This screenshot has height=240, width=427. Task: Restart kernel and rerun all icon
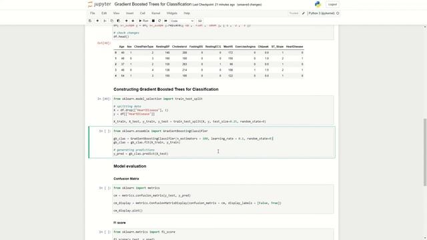pos(165,21)
